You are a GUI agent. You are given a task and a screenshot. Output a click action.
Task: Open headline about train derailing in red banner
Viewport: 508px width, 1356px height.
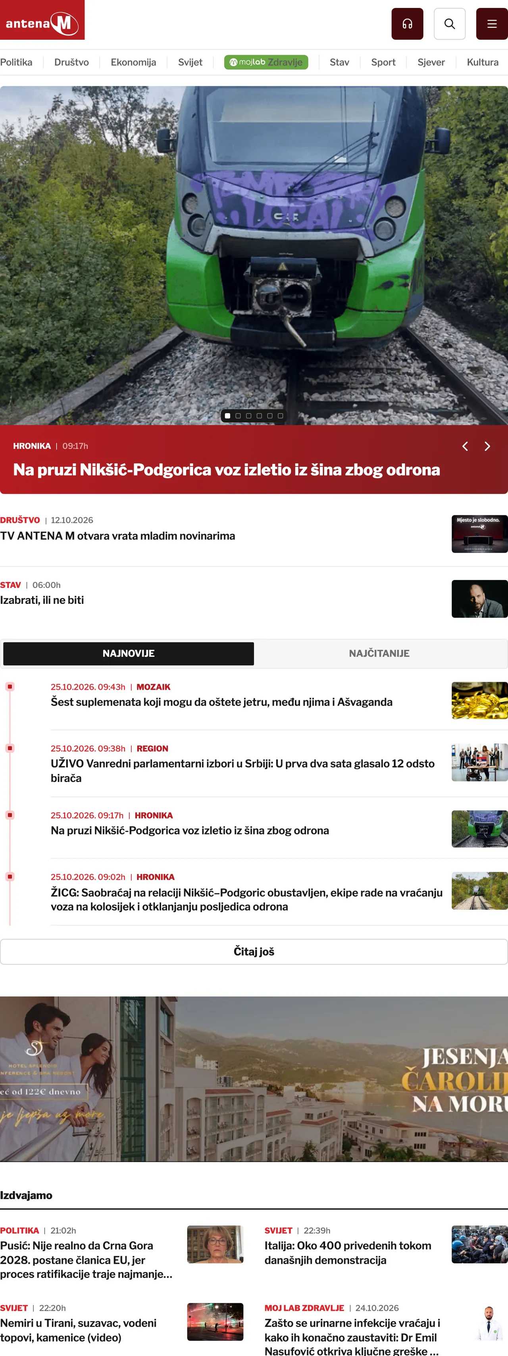227,470
